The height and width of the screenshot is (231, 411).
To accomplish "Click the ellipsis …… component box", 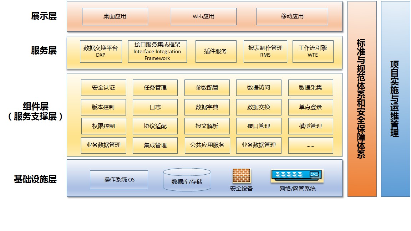I will (x=310, y=145).
